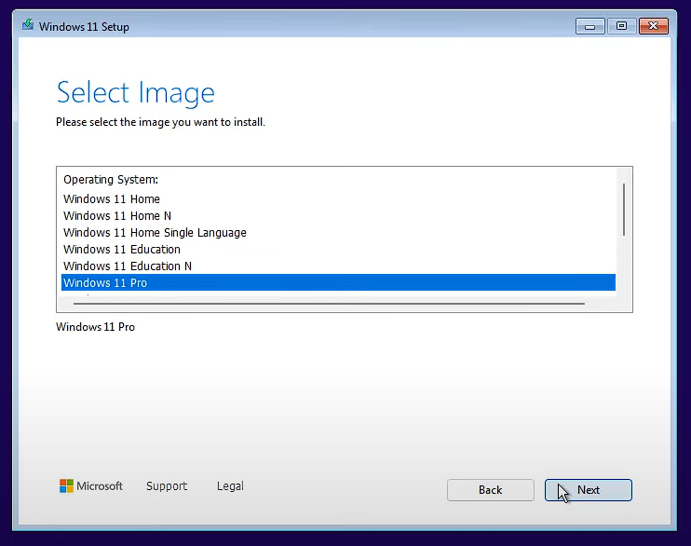Viewport: 691px width, 546px height.
Task: Select highlighted Windows 11 Pro row
Action: (x=338, y=282)
